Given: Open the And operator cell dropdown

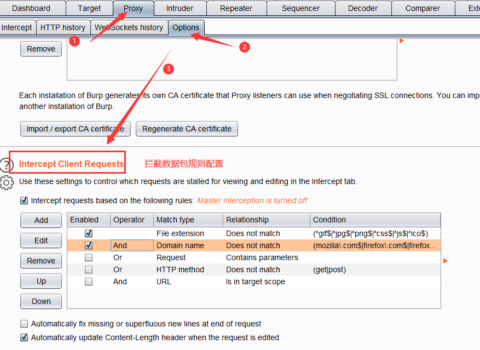Looking at the screenshot, I should pos(131,245).
